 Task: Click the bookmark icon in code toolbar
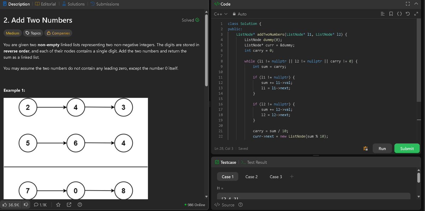pos(391,14)
